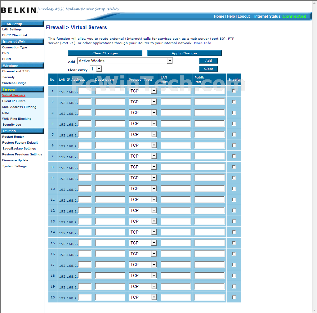317x313 pixels.
Task: Go to Restore Previous Settings
Action: pyautogui.click(x=22, y=154)
